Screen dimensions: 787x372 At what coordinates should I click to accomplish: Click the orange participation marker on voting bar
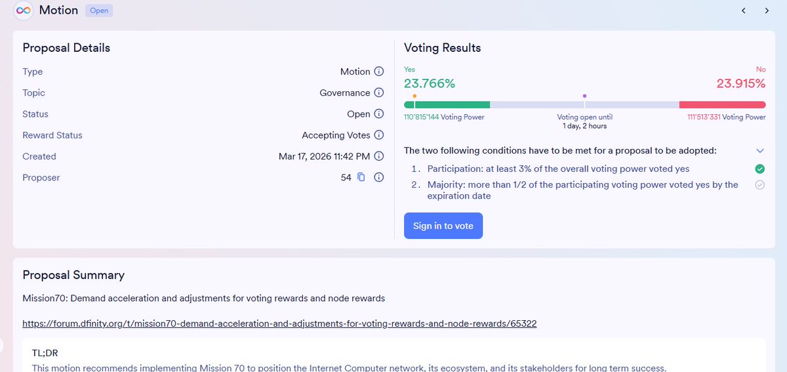tap(414, 96)
